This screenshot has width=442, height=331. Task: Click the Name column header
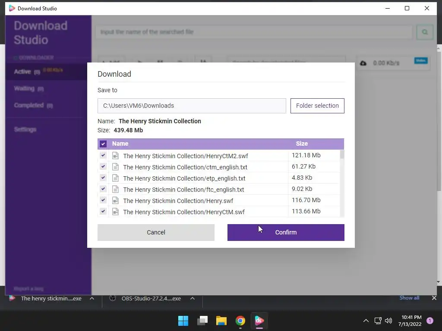(120, 144)
